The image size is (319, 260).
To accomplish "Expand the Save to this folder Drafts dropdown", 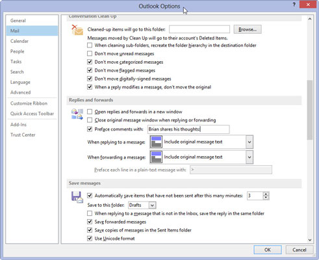I will point(152,205).
